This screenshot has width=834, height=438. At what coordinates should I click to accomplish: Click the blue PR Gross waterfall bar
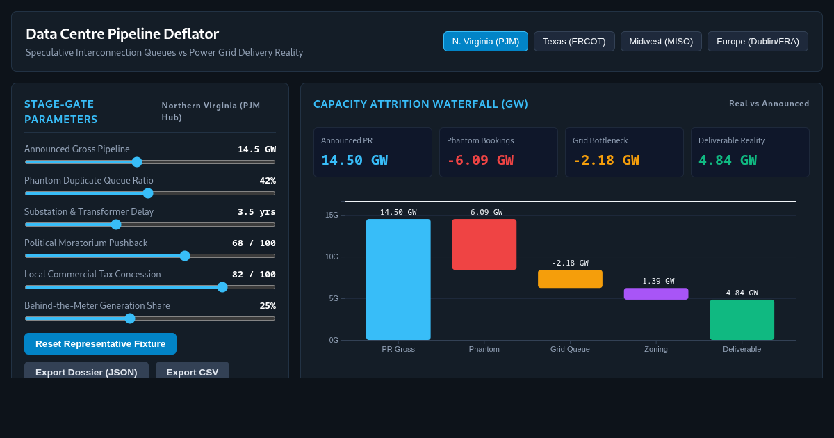point(398,279)
